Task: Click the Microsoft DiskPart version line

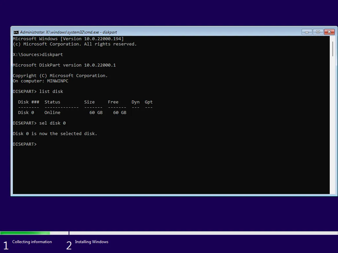Action: point(64,65)
